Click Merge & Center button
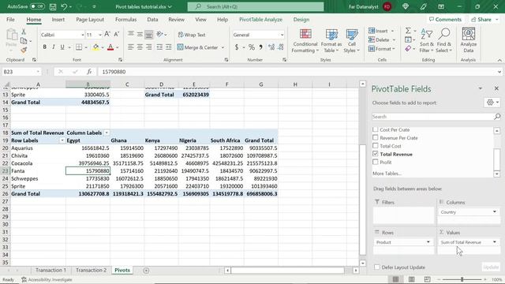The image size is (505, 284). 198,47
